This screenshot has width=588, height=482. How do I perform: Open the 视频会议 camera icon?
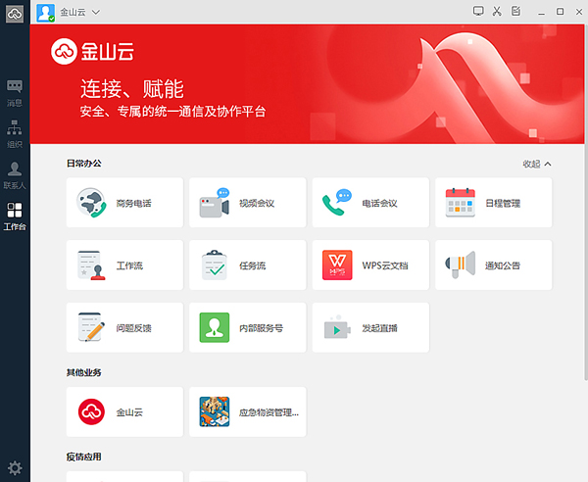[214, 203]
